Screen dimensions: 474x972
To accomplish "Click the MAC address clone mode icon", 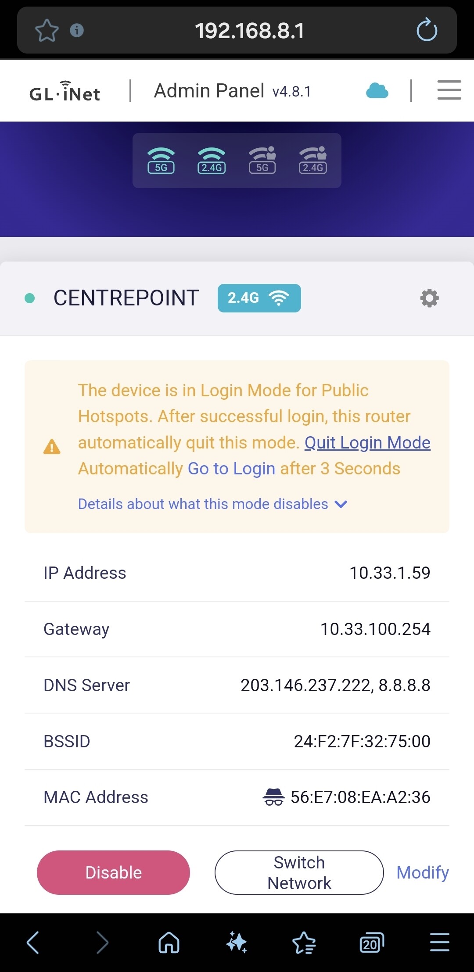I will click(x=273, y=797).
